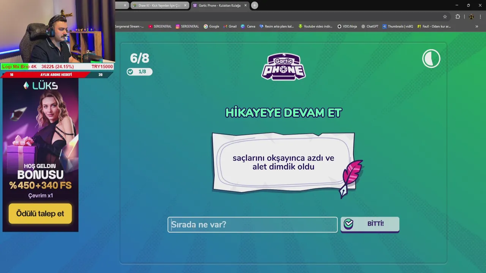This screenshot has width=486, height=273.
Task: Open the ChatGPT bookmark
Action: pyautogui.click(x=369, y=27)
